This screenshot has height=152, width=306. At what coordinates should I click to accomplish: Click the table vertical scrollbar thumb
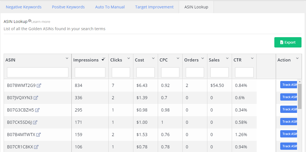300,96
